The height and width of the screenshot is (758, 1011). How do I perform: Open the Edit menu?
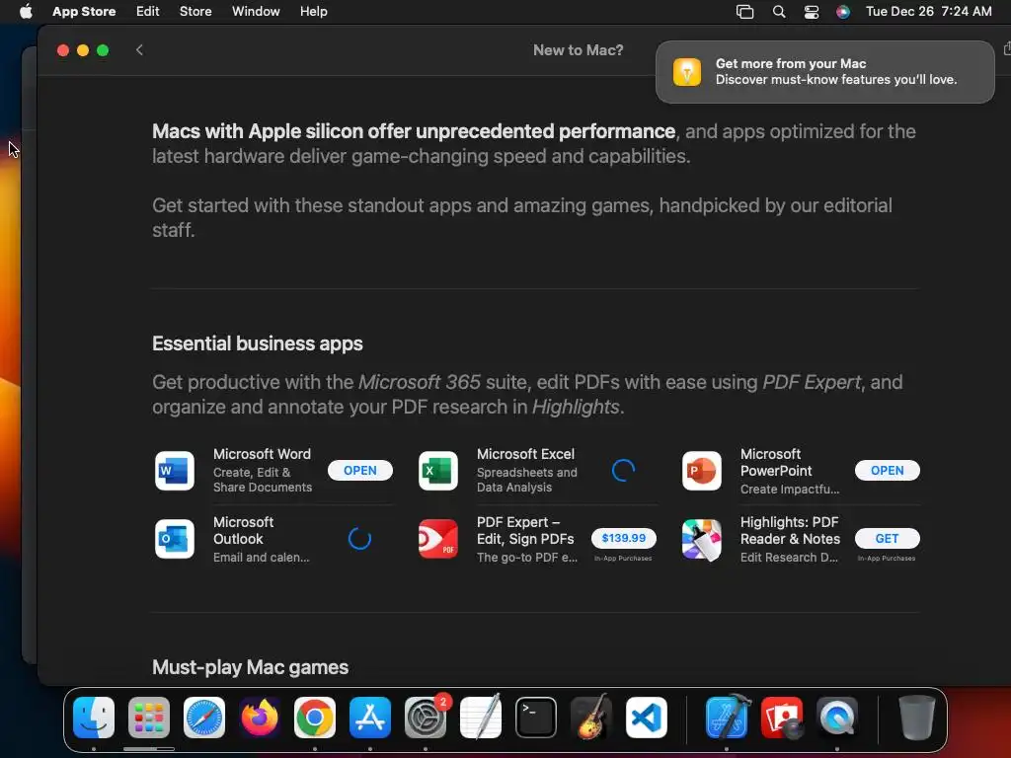[x=148, y=11]
